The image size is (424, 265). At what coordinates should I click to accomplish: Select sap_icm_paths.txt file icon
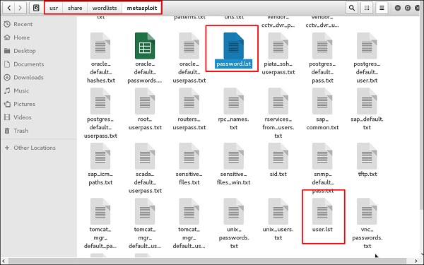[100, 156]
